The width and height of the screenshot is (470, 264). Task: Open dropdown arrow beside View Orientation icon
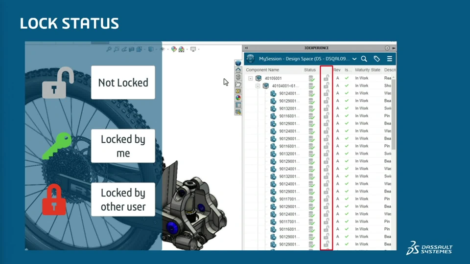144,49
